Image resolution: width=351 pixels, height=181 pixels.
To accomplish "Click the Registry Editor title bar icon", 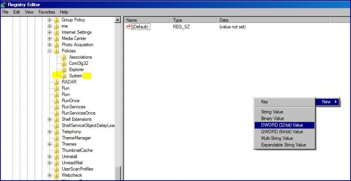I will tap(3, 5).
